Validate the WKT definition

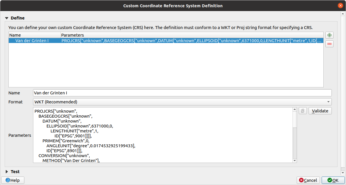point(320,111)
